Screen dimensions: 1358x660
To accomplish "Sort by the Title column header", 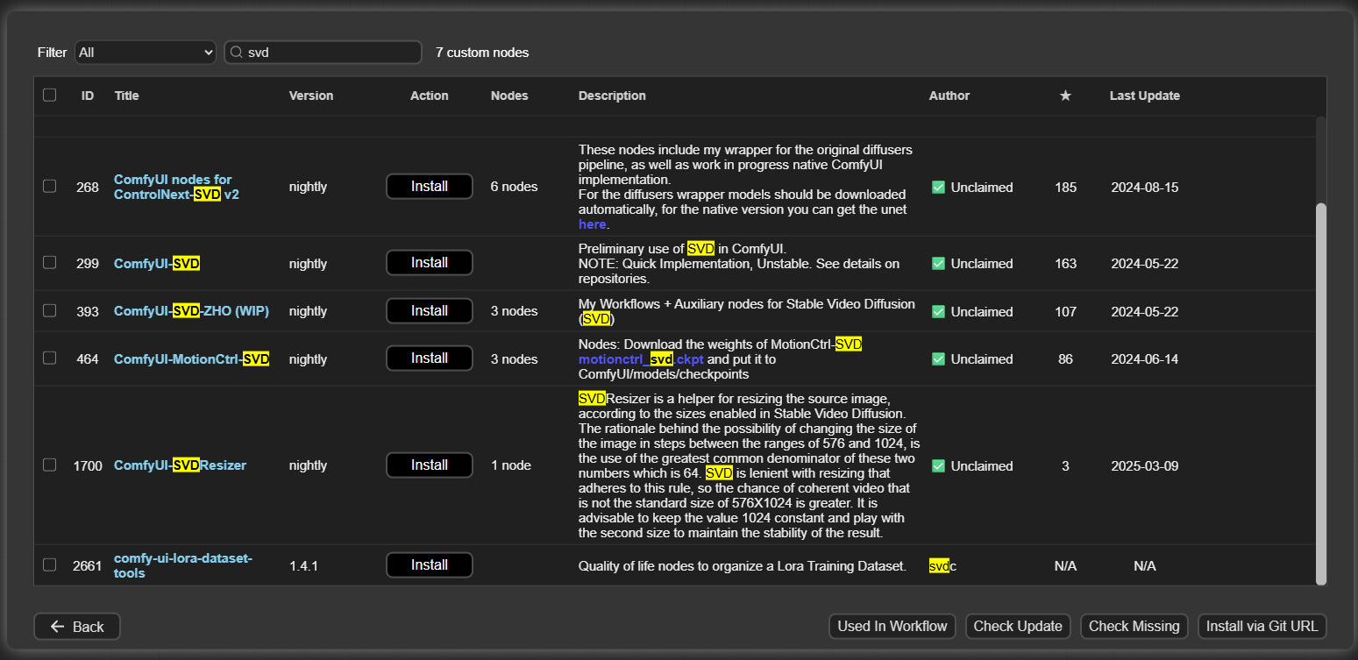I will pos(126,96).
